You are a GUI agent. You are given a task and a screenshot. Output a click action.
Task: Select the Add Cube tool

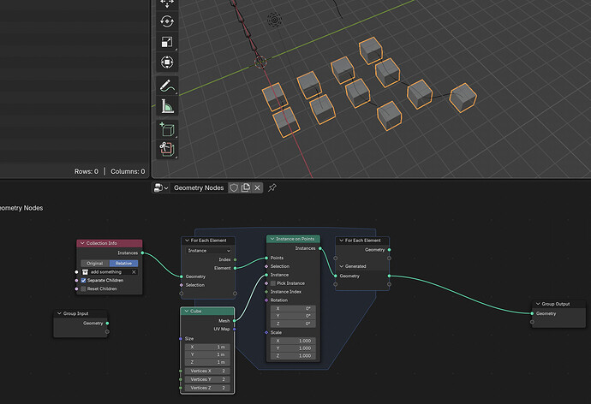point(167,130)
